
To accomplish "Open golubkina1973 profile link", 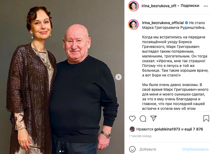I will 167,129.
